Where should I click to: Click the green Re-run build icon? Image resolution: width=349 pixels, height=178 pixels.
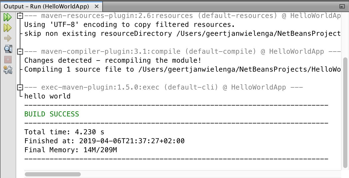click(8, 18)
